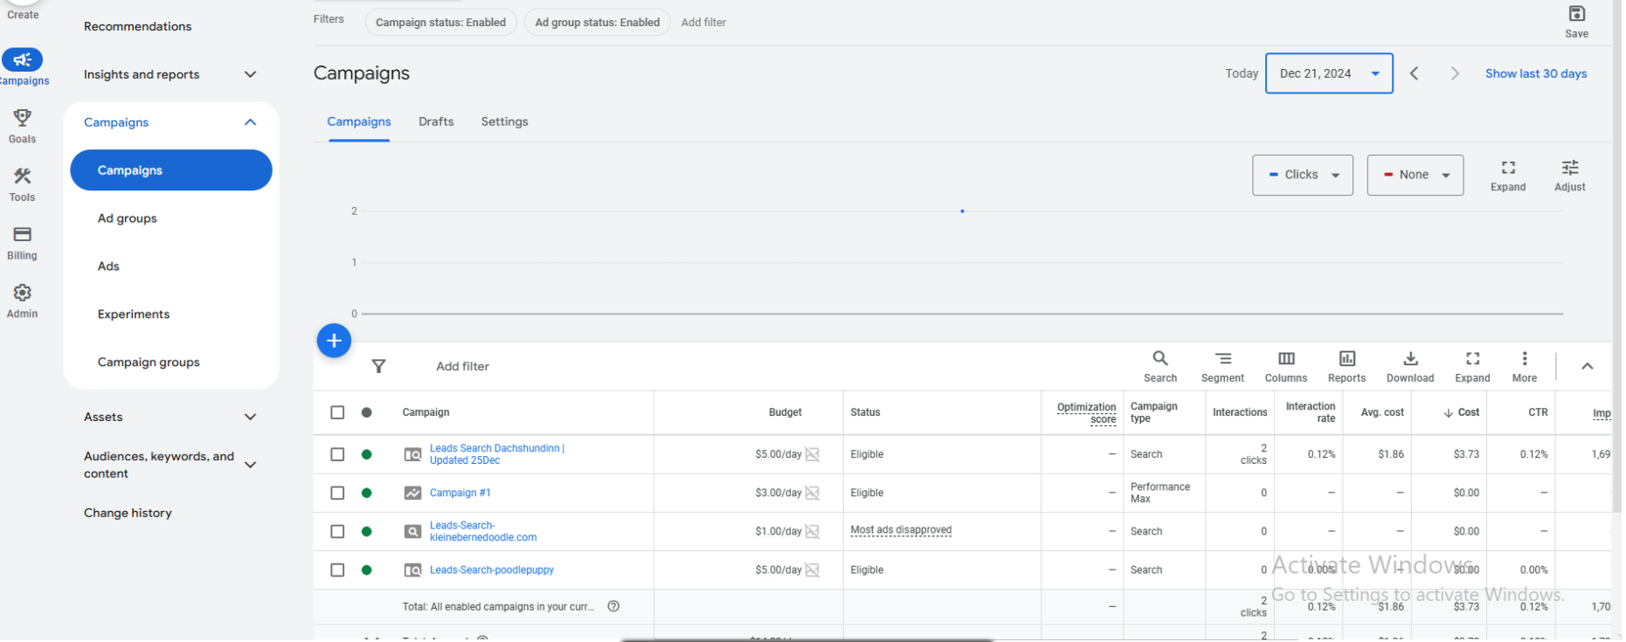The image size is (1626, 642).
Task: Click the Segment icon
Action: pyautogui.click(x=1222, y=359)
